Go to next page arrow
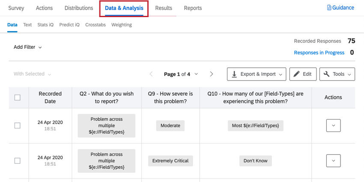 [x=212, y=74]
